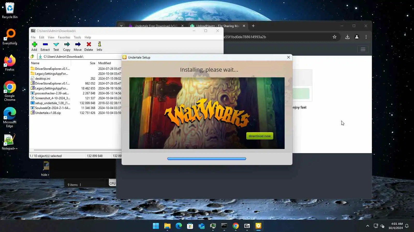Close the Undertale Setup dialog
414x232 pixels.
(x=289, y=57)
